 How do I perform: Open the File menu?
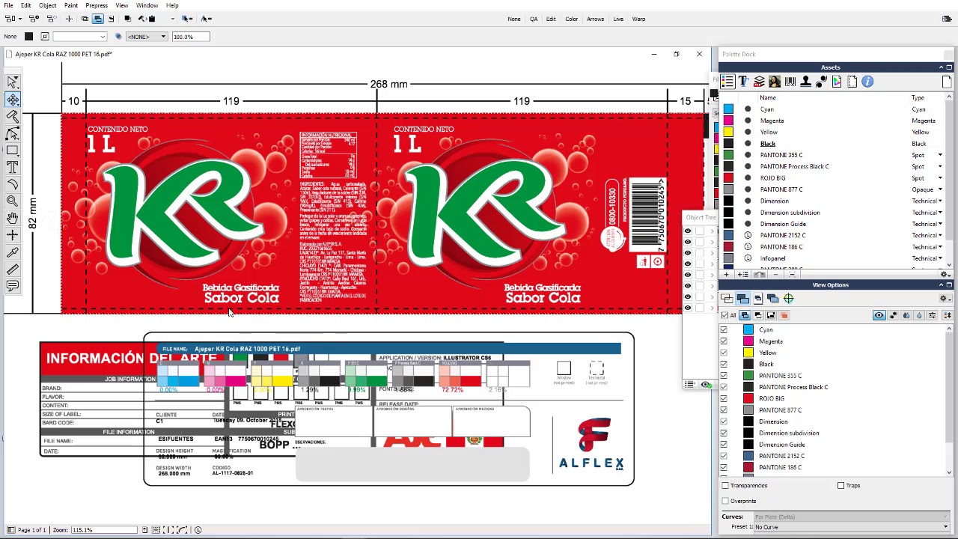tap(8, 5)
